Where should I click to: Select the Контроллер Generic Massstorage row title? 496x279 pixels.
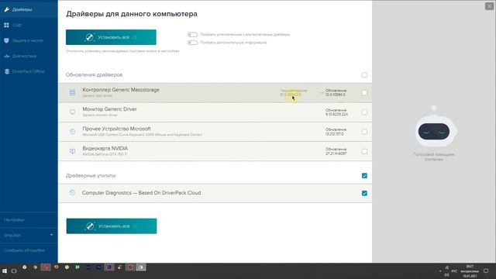(121, 90)
